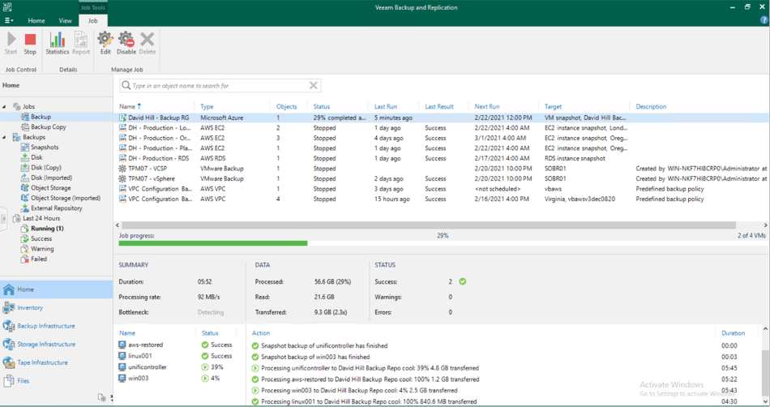
Task: Open Tape Infrastructure pane
Action: 56,362
